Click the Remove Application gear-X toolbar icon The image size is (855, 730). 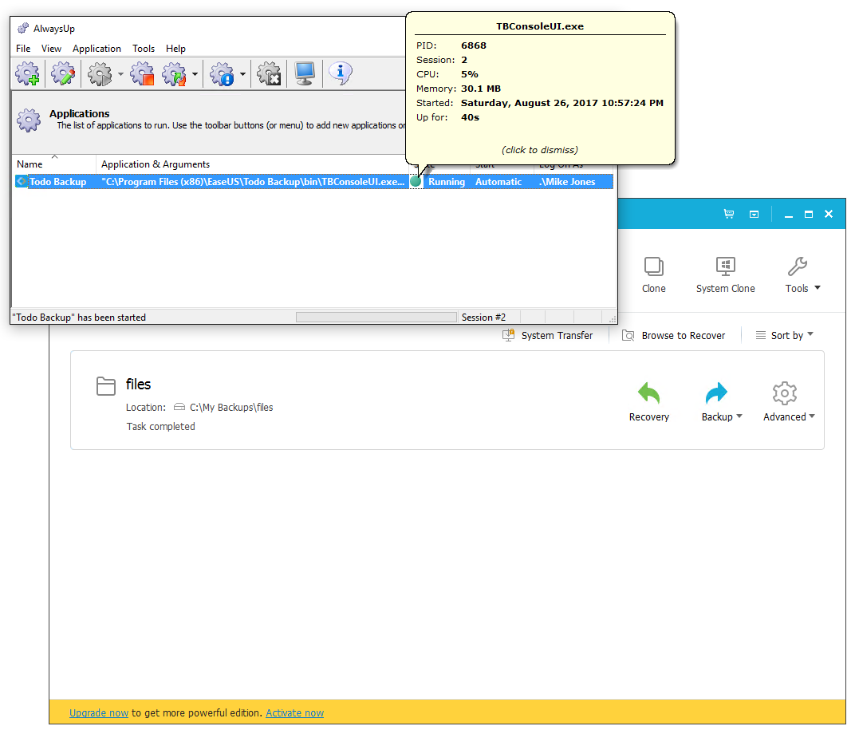pyautogui.click(x=269, y=73)
